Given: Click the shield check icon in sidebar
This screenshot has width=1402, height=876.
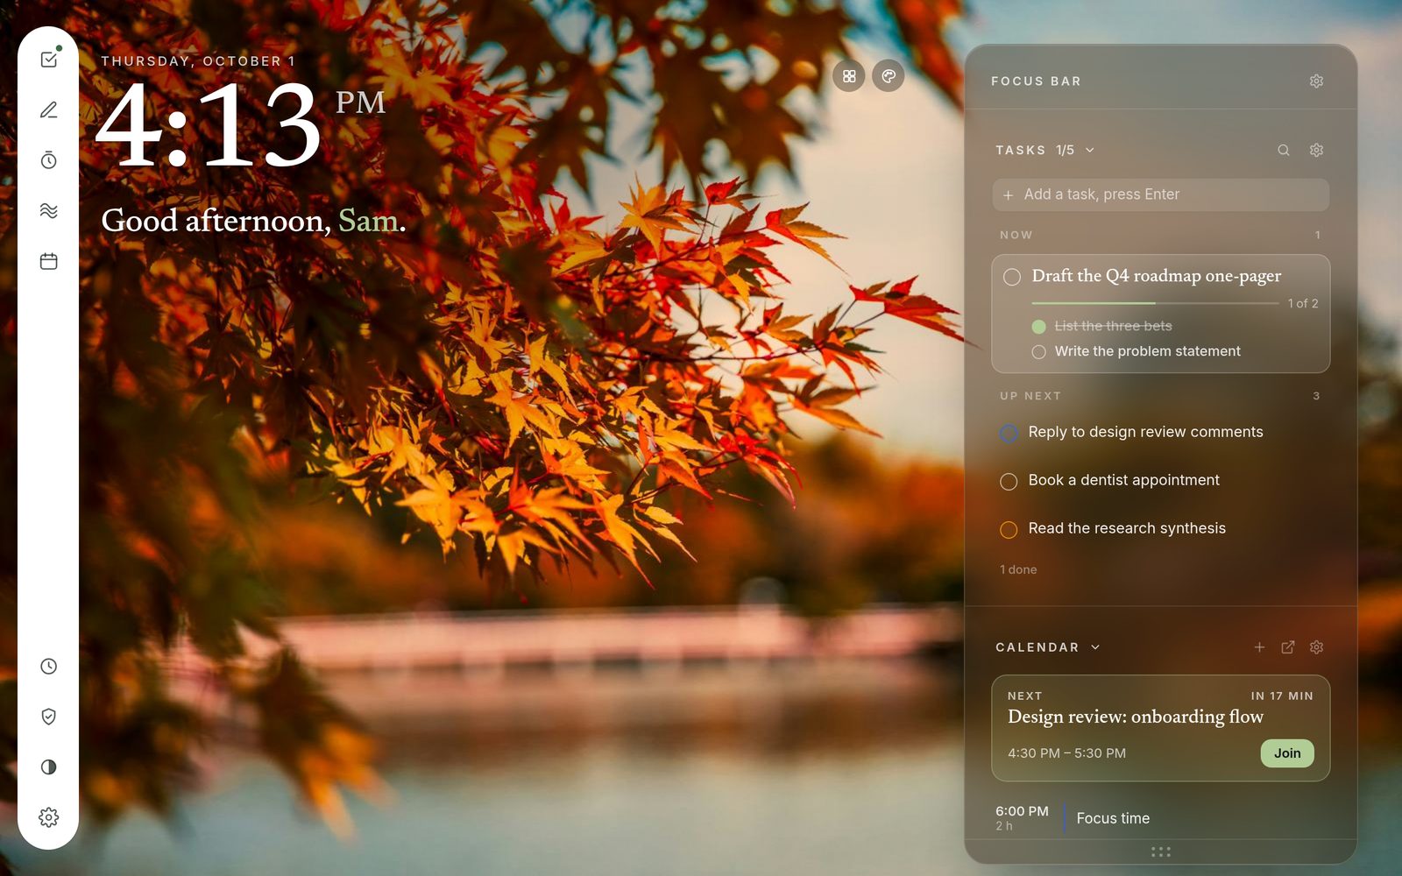Looking at the screenshot, I should point(49,717).
